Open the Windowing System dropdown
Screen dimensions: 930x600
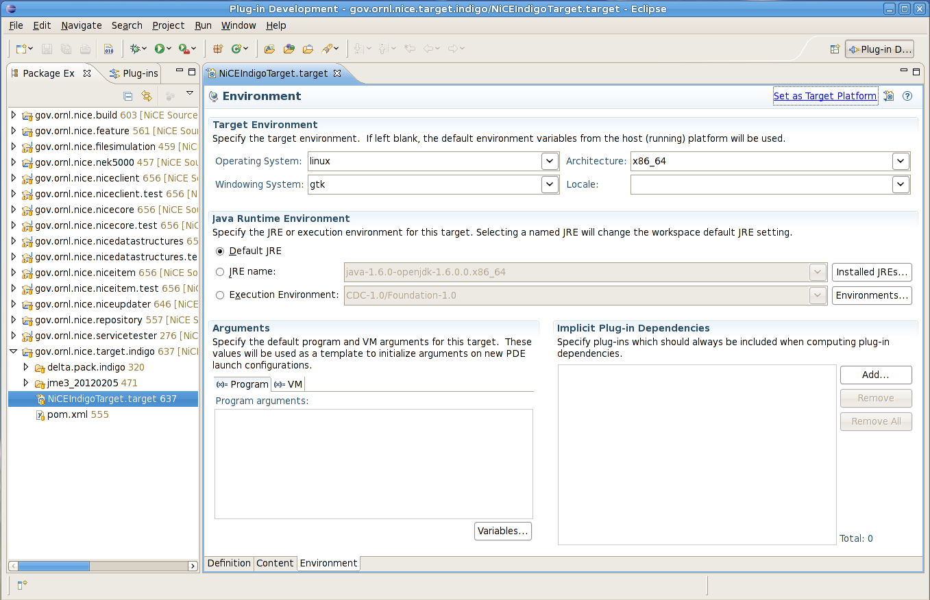click(550, 185)
